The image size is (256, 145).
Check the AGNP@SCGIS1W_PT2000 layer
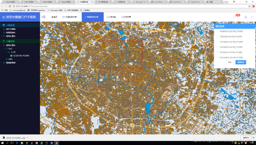pos(217,31)
